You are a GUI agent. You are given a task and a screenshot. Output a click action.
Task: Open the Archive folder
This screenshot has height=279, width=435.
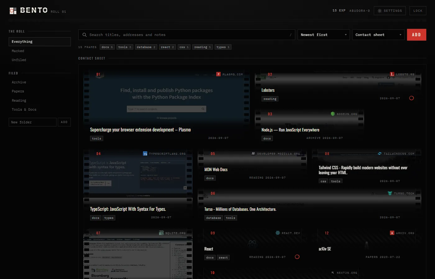40,82
